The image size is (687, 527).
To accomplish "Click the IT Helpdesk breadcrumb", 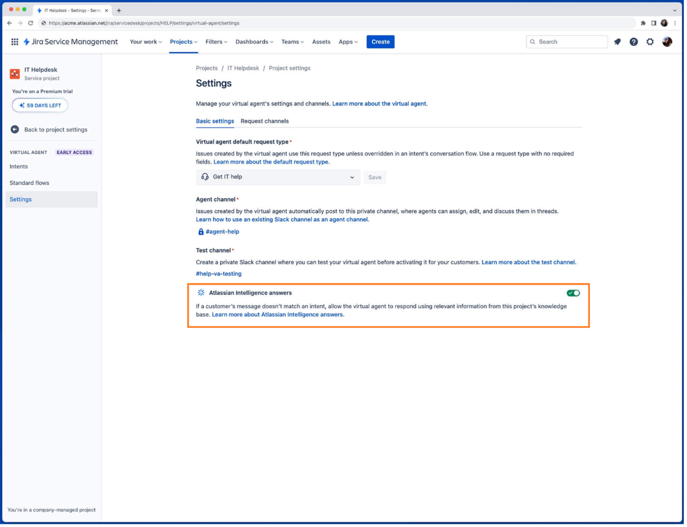I will (x=244, y=68).
